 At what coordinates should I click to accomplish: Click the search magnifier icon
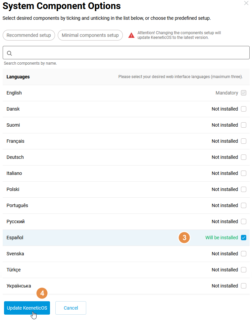(x=9, y=53)
